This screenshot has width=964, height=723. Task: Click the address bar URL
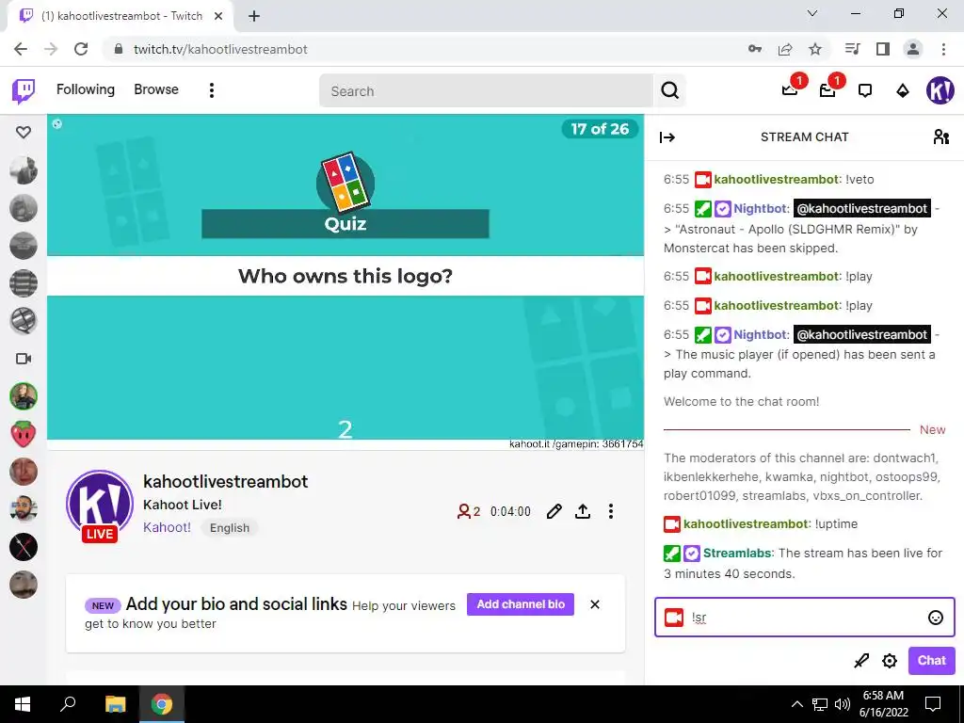click(220, 49)
